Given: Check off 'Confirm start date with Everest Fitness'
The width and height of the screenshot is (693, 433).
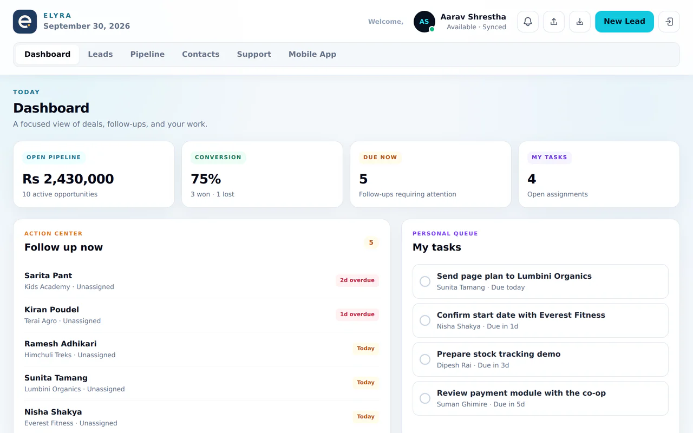Looking at the screenshot, I should tap(425, 320).
